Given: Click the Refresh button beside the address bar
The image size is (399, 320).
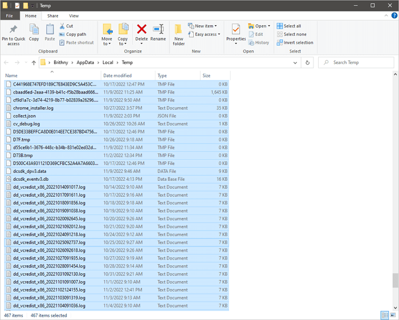Looking at the screenshot, I should pos(308,63).
